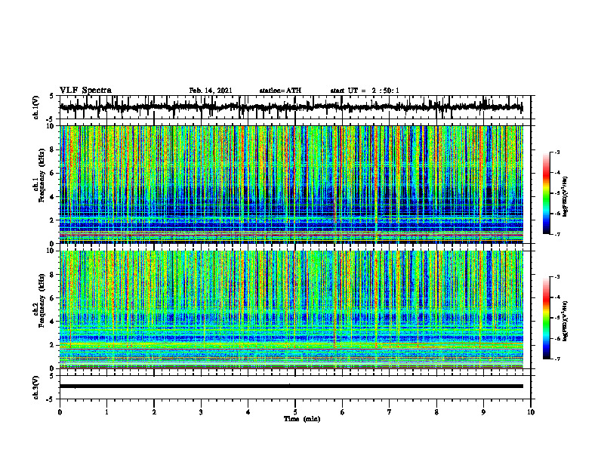Click the "0" tick on the time axis
The image size is (598, 462).
coord(60,412)
